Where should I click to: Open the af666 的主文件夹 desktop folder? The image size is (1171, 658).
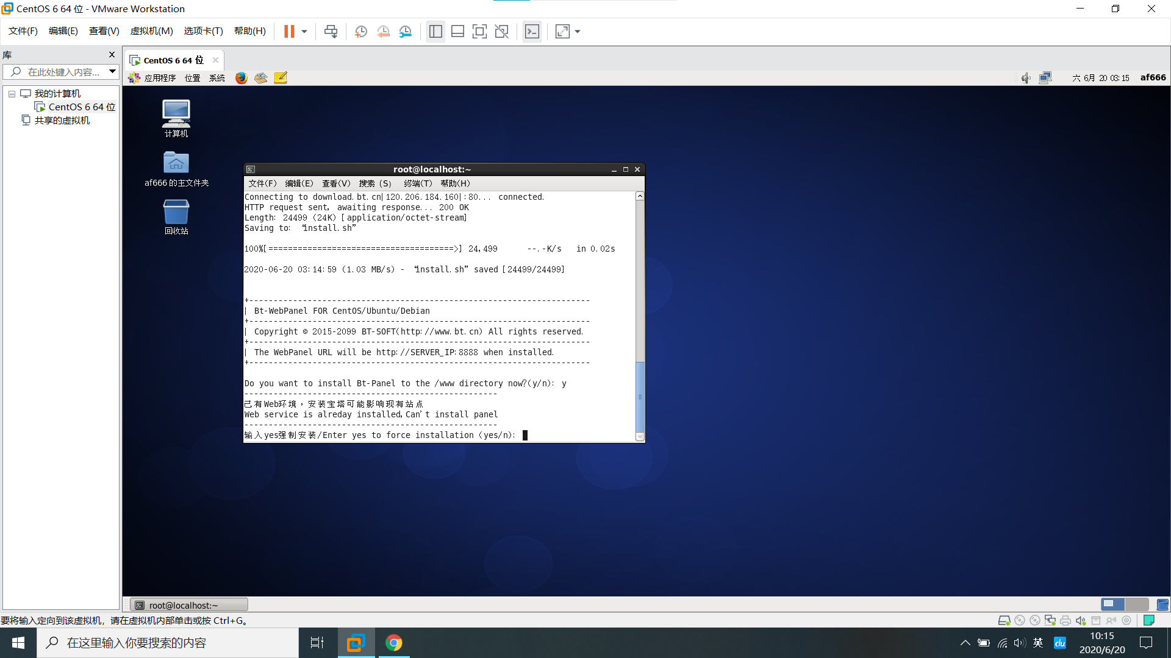[176, 169]
